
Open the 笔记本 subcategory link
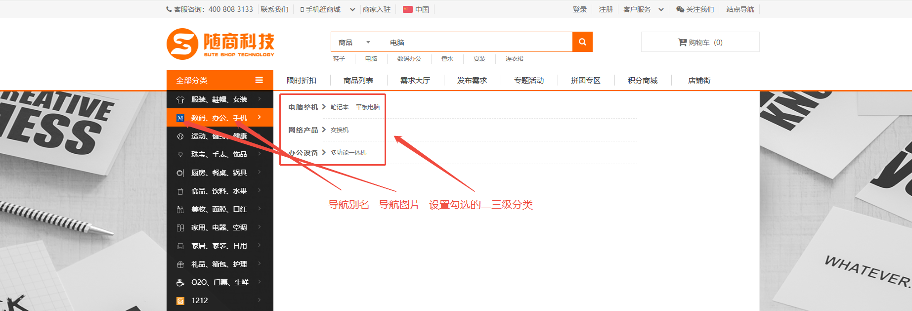click(340, 107)
